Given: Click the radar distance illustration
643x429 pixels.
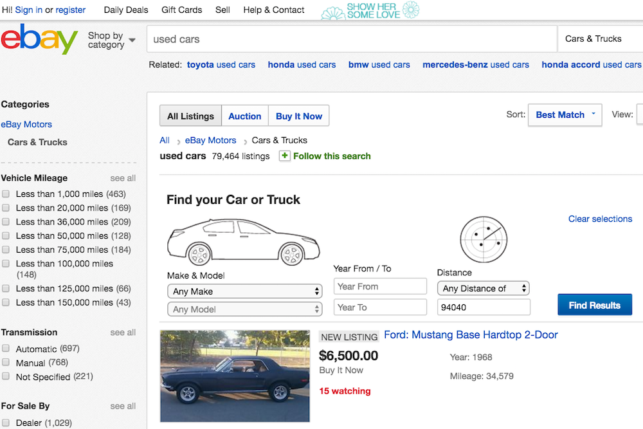Looking at the screenshot, I should [x=484, y=239].
